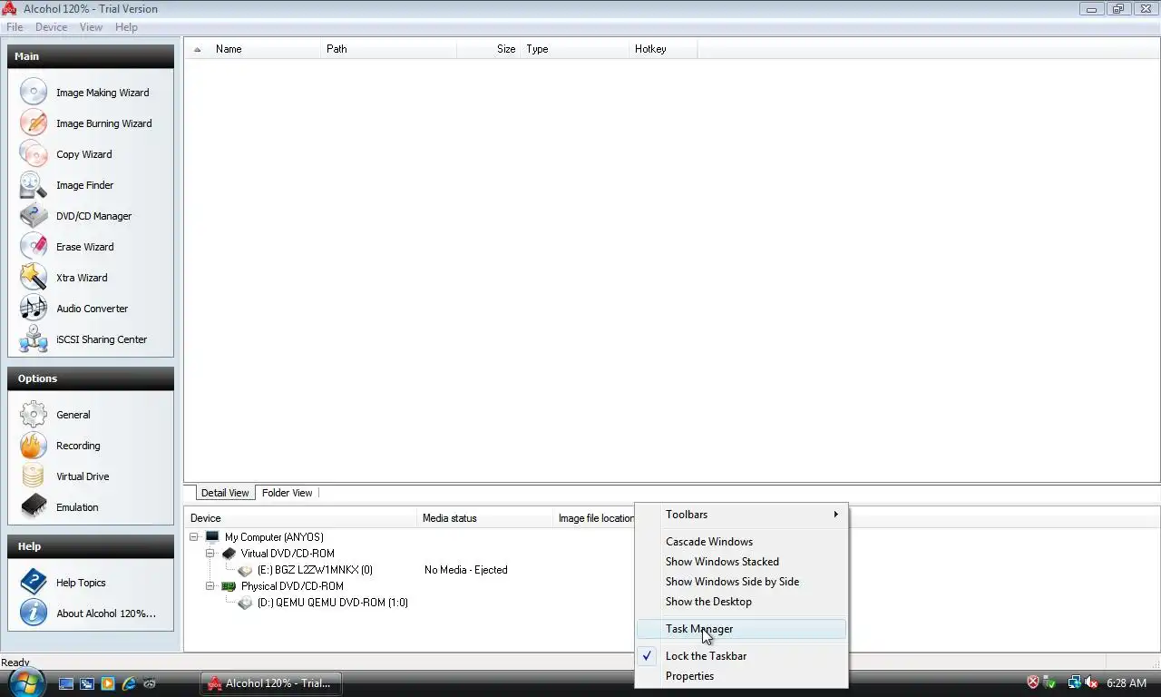The image size is (1161, 697).
Task: Click the Hotkey column header
Action: tap(663, 49)
